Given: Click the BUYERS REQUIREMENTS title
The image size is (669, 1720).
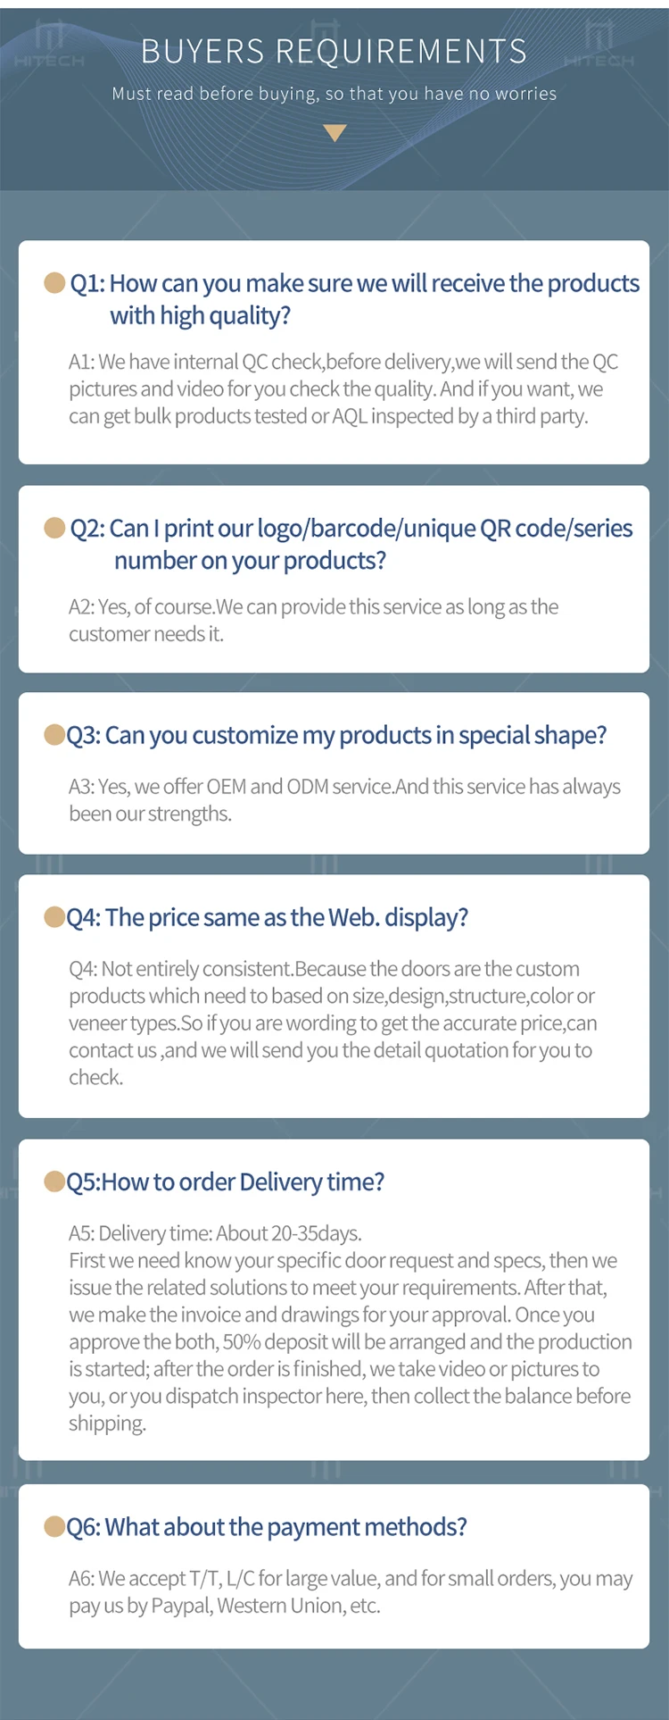Looking at the screenshot, I should [334, 52].
